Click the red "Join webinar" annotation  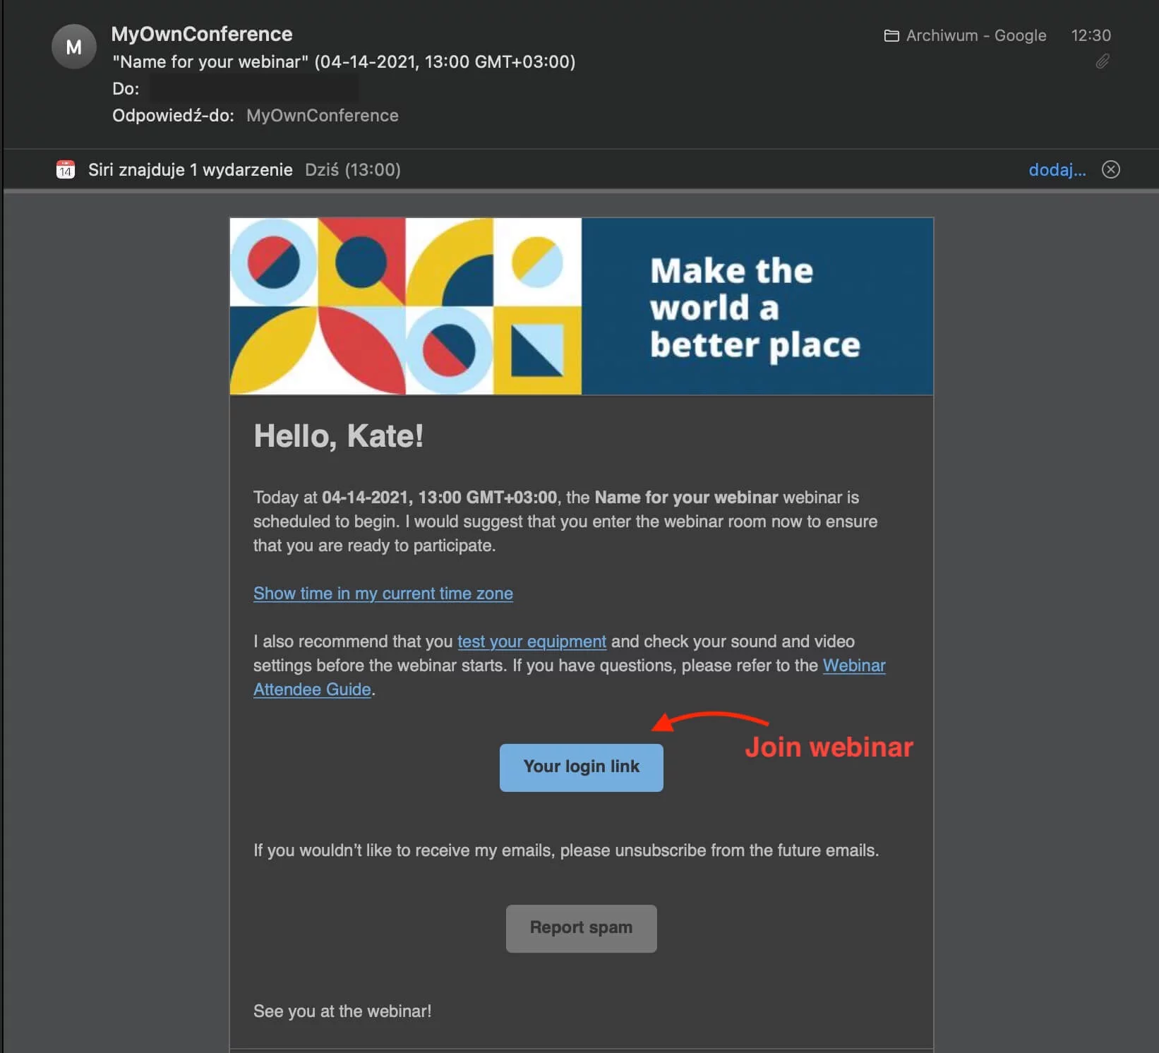(829, 747)
